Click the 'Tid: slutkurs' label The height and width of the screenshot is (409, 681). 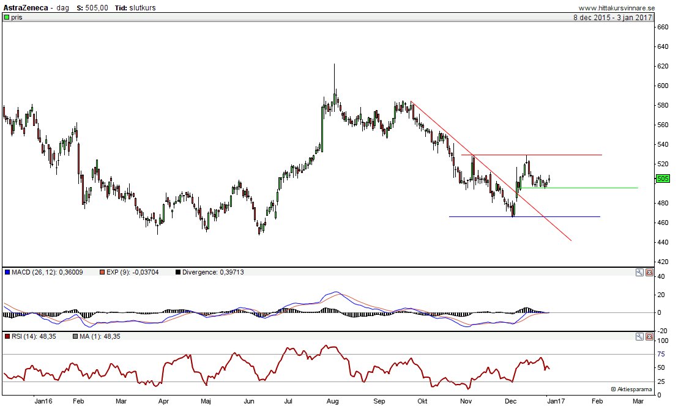pos(135,8)
